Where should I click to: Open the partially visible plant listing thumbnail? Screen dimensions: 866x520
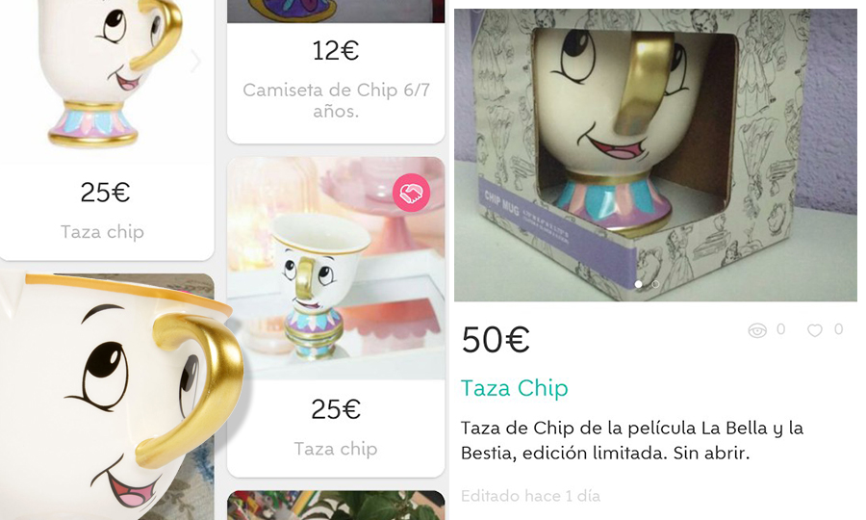pos(336,506)
